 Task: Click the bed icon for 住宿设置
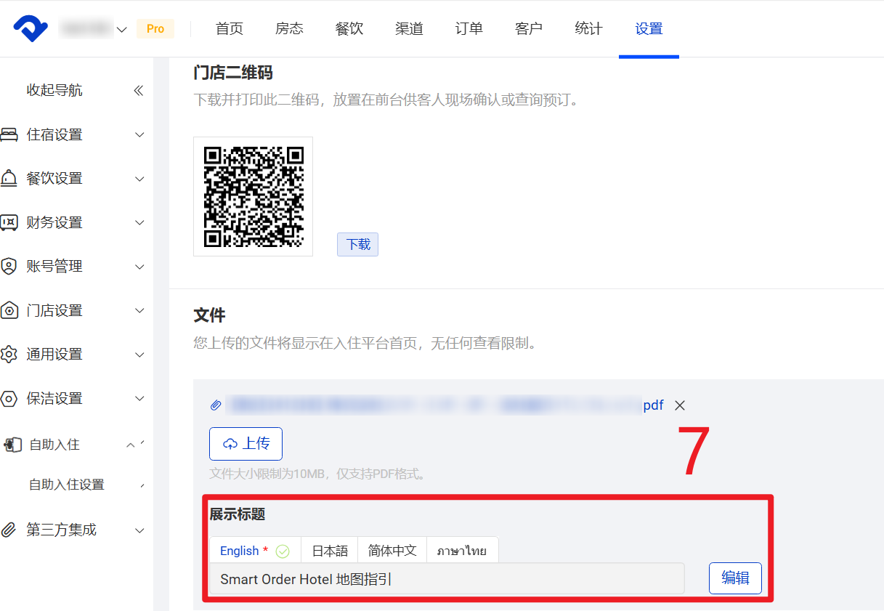coord(9,135)
